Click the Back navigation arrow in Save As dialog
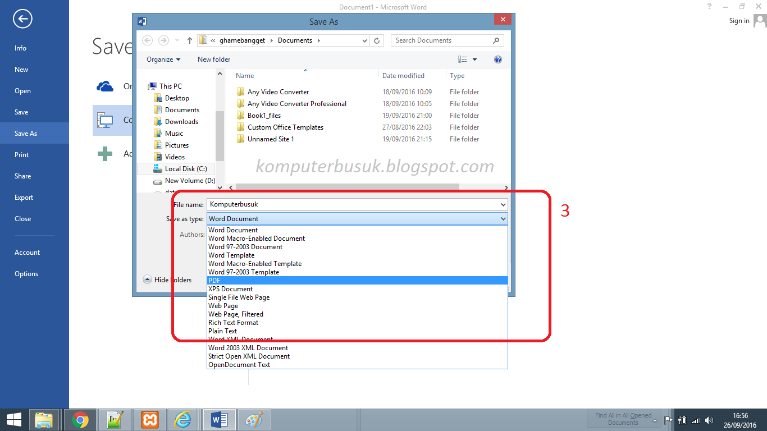 coord(147,40)
